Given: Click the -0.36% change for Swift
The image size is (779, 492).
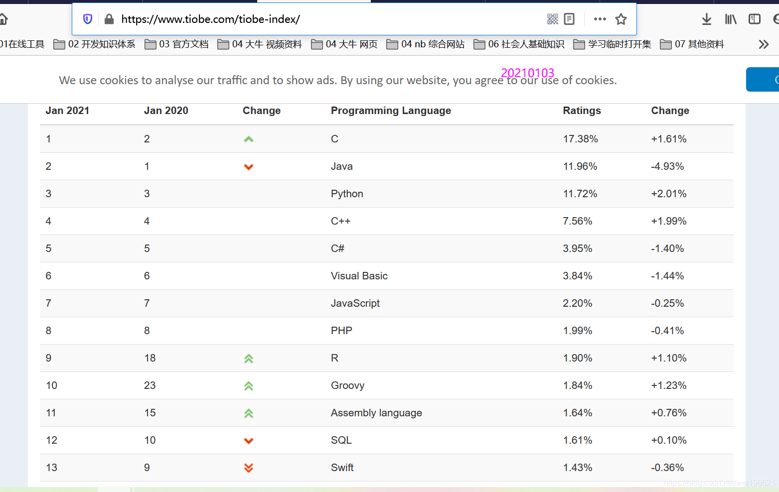Looking at the screenshot, I should pos(667,468).
